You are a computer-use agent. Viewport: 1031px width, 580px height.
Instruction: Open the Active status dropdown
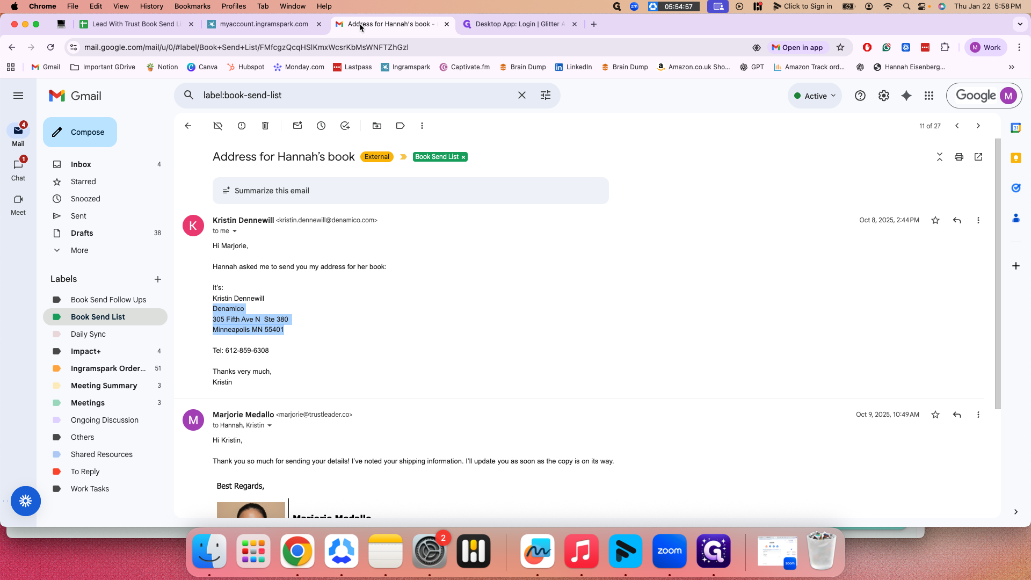[x=815, y=96]
